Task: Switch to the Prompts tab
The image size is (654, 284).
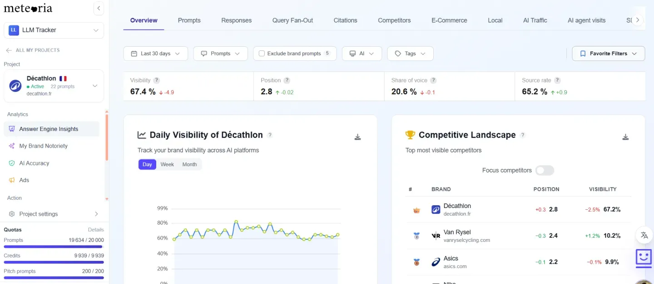Action: 189,20
